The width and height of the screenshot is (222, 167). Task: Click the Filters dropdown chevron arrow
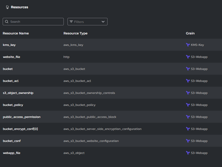[x=103, y=22]
